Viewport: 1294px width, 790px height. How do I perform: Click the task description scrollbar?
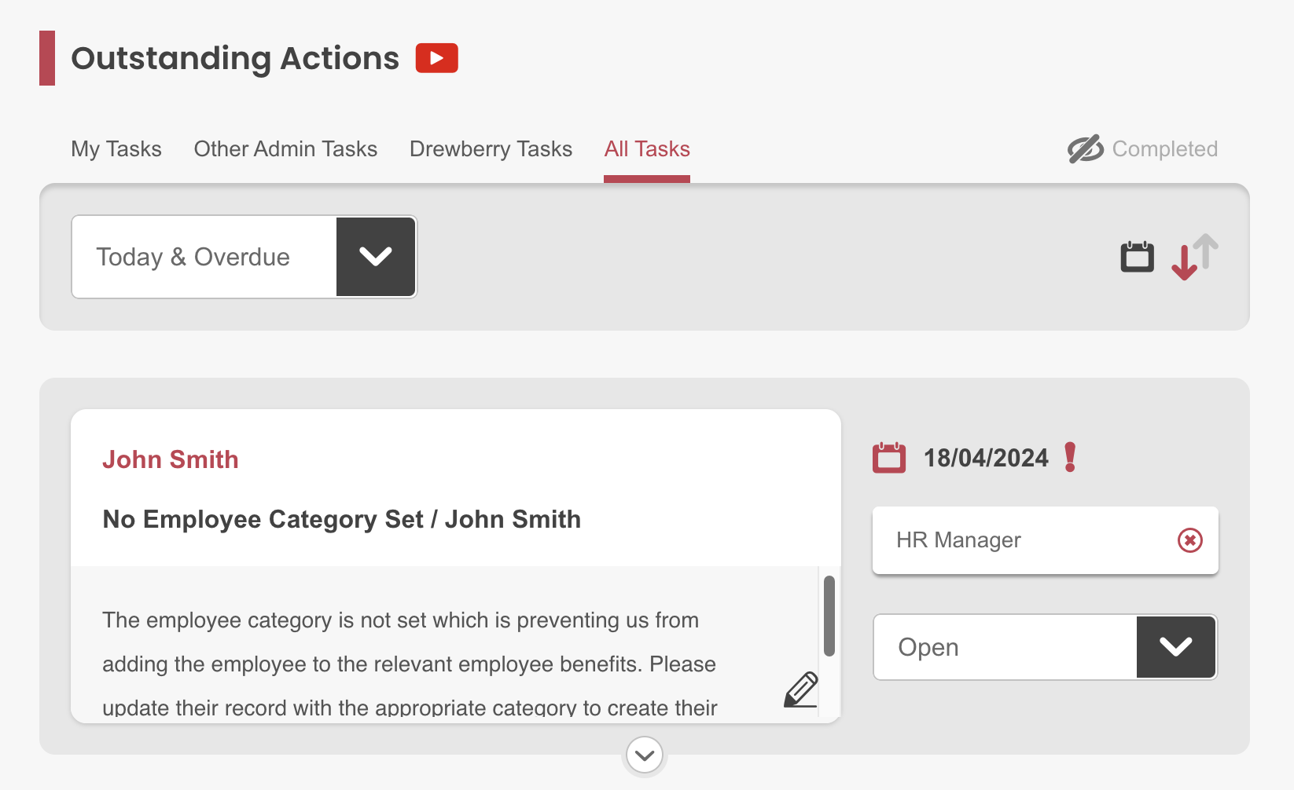(829, 616)
